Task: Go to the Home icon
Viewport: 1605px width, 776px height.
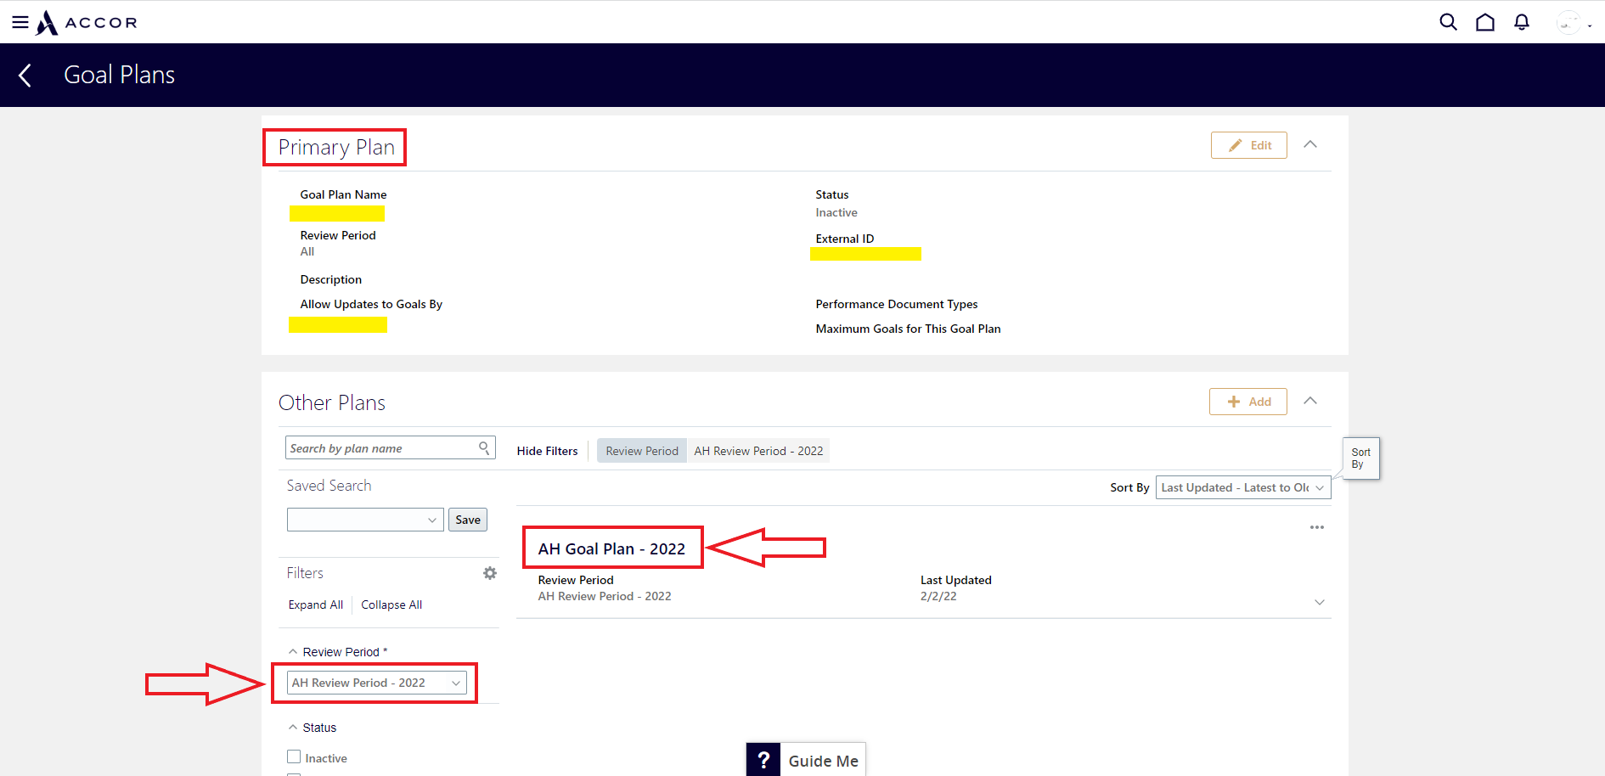Action: 1485,22
